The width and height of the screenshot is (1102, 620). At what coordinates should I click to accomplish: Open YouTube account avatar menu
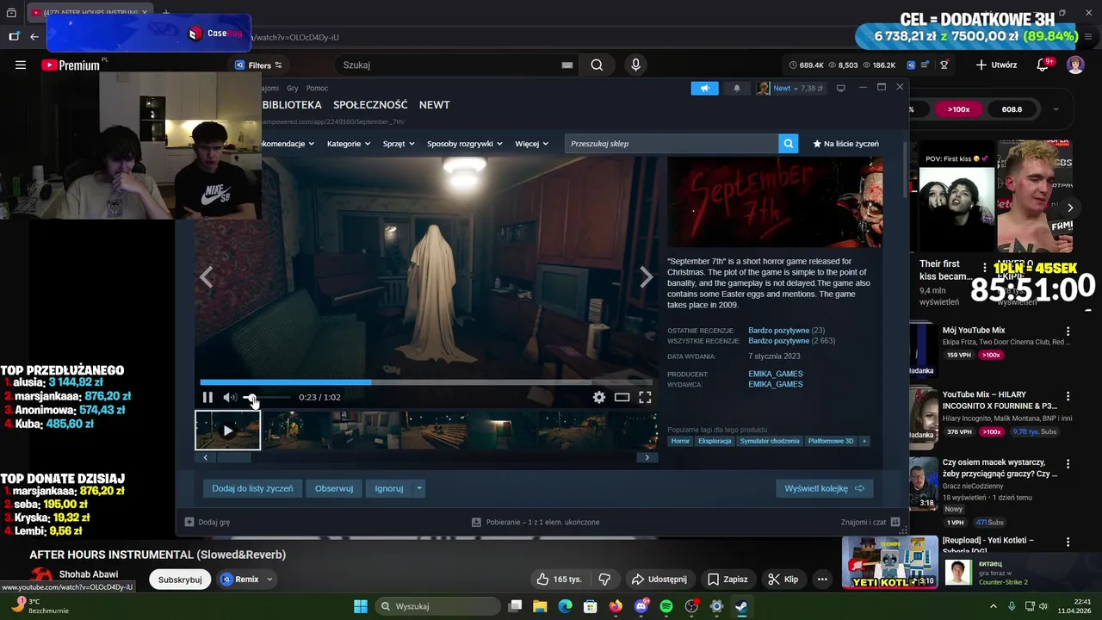pos(1075,65)
